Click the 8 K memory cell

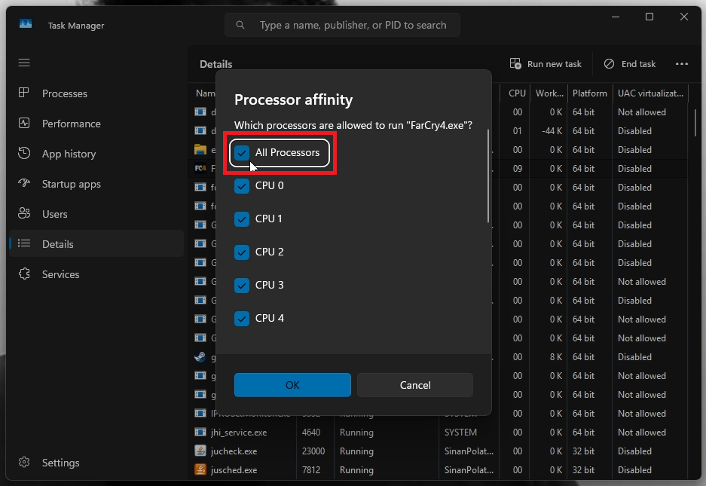(x=556, y=356)
